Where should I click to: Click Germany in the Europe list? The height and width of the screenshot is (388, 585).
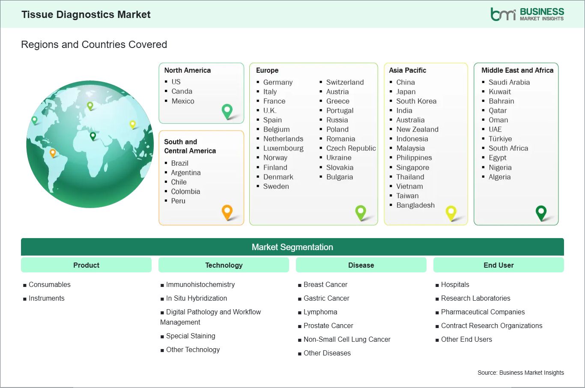click(x=278, y=82)
